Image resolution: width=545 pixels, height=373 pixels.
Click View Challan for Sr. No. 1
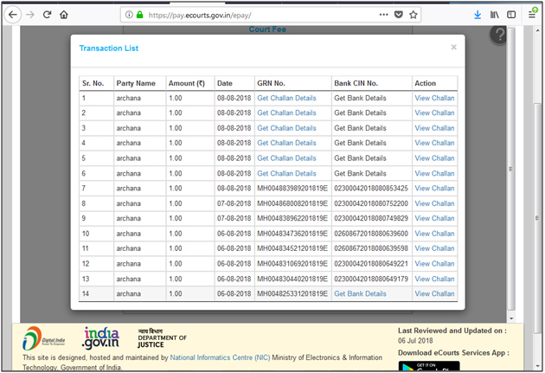(434, 98)
